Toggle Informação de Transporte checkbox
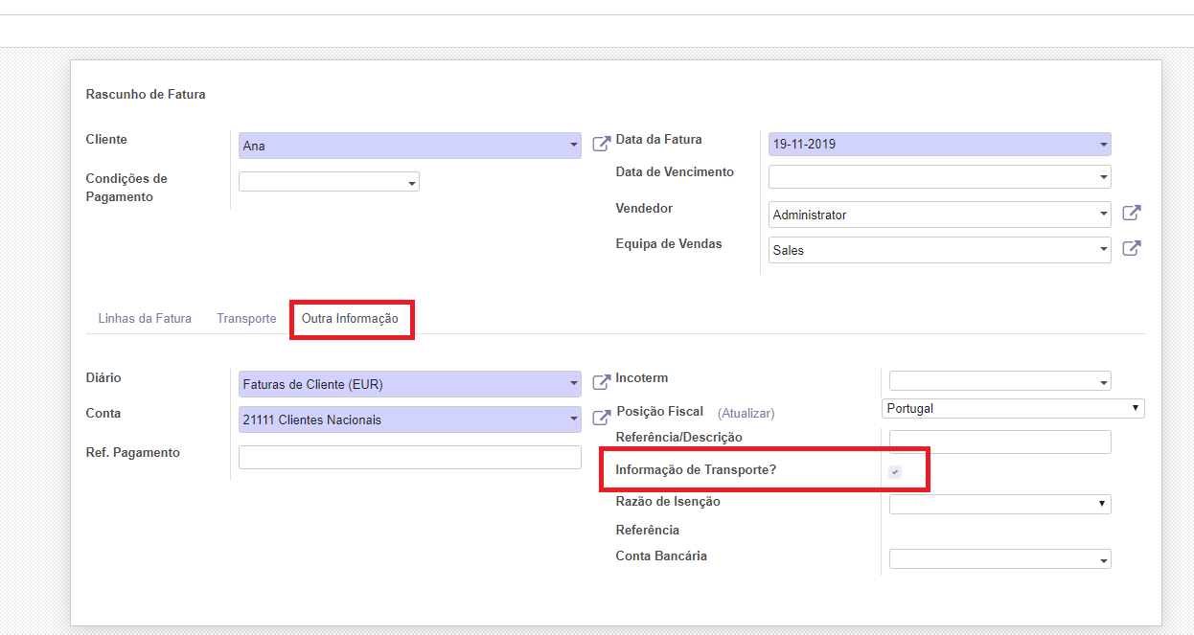1194x635 pixels. pos(895,472)
